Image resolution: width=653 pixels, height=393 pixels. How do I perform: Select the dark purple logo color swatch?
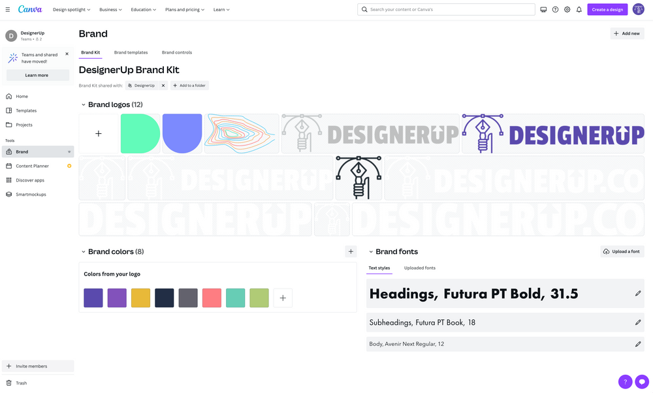[93, 297]
